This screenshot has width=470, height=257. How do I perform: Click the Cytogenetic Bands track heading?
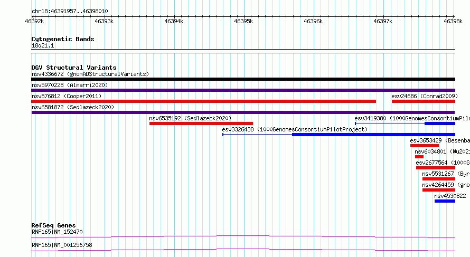coord(63,39)
